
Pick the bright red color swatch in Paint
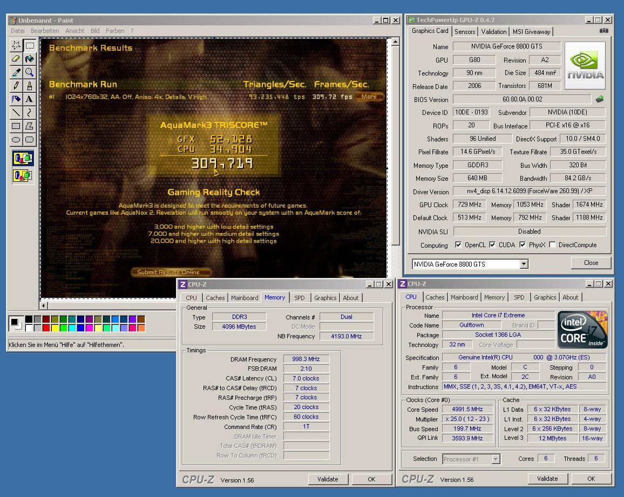(46, 328)
